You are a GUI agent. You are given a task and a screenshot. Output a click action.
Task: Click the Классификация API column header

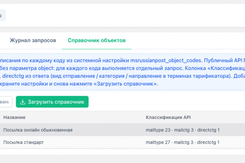168,117
